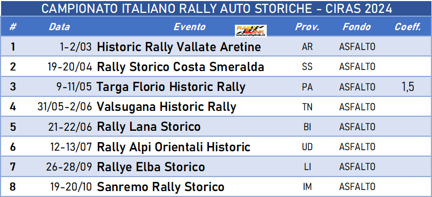Click date 19-20/04 cell
The width and height of the screenshot is (432, 197).
coord(71,67)
